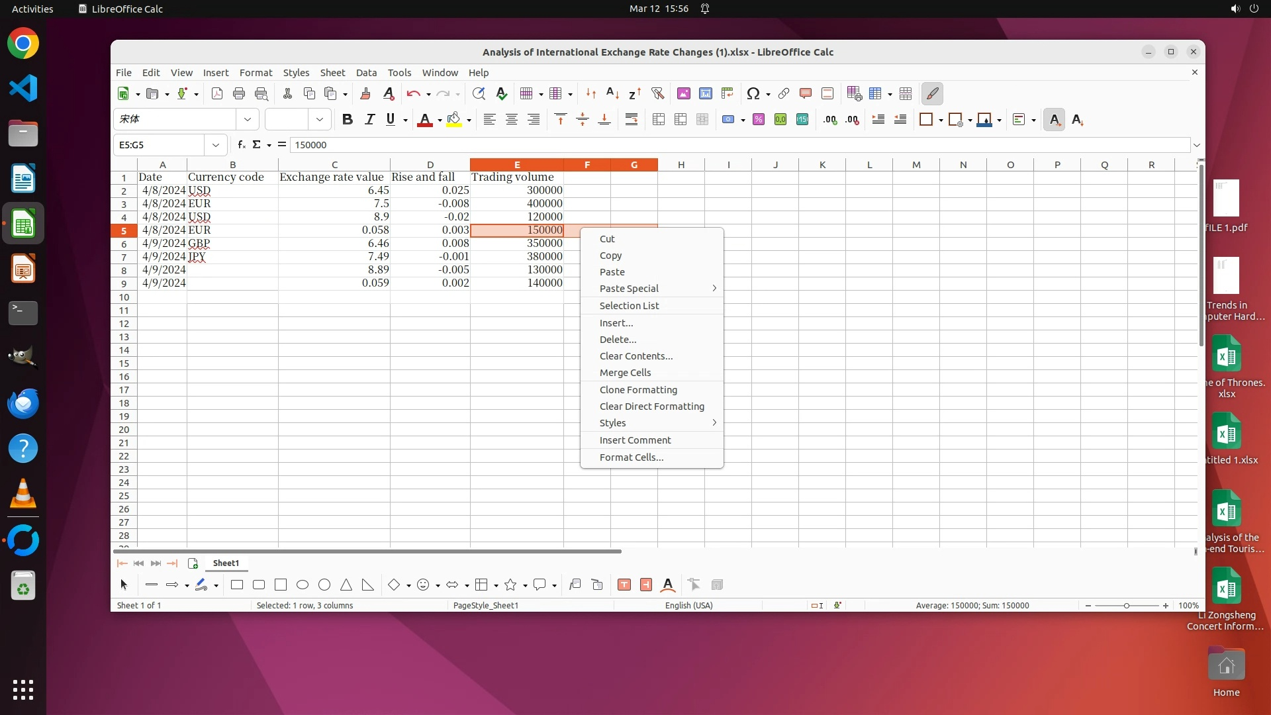Toggle the Show Draw Functions brush button
Image resolution: width=1271 pixels, height=715 pixels.
(932, 93)
